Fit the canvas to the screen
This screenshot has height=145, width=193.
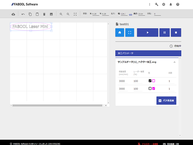[75, 14]
